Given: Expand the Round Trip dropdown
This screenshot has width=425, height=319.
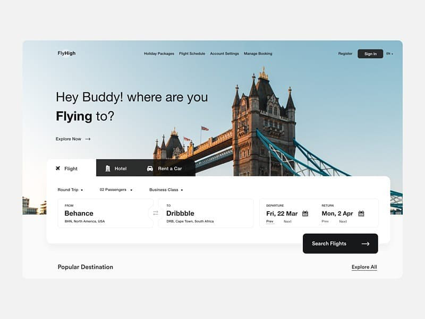Looking at the screenshot, I should [x=70, y=190].
